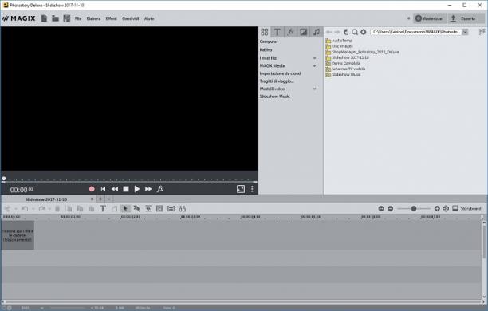Screen dimensions: 488x311
Task: Click the Esporta button
Action: (466, 18)
